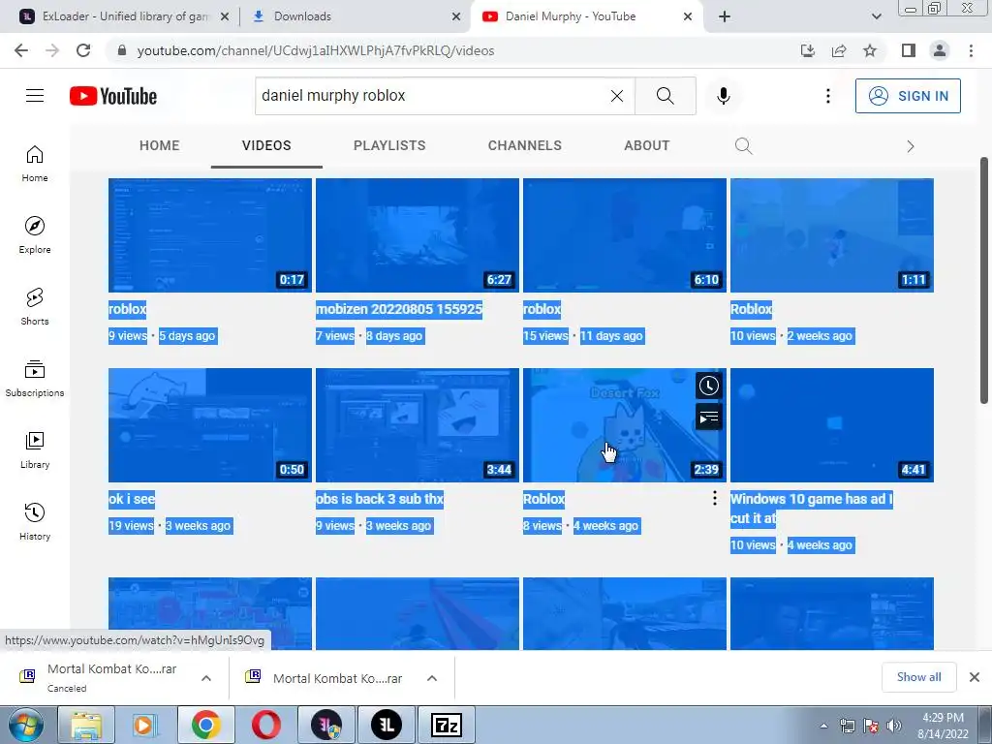This screenshot has width=992, height=744.
Task: Launch Opera from the taskbar
Action: pyautogui.click(x=266, y=725)
